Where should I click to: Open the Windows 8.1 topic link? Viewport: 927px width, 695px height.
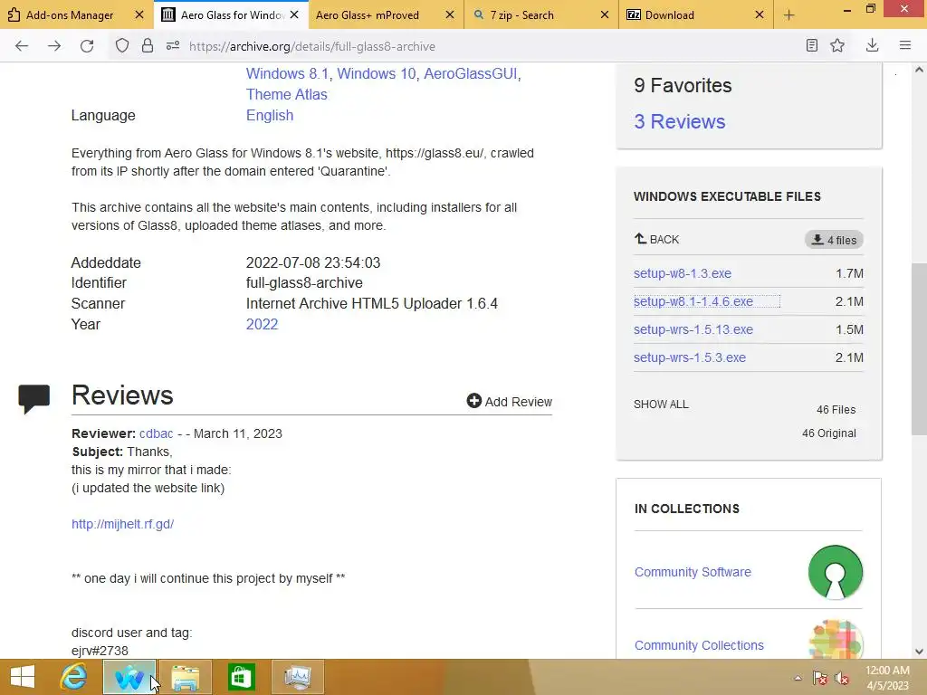click(x=287, y=74)
